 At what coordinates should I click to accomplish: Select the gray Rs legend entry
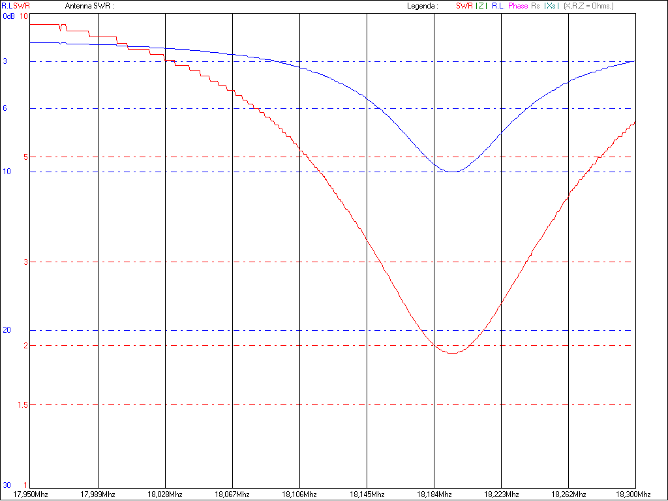[536, 6]
